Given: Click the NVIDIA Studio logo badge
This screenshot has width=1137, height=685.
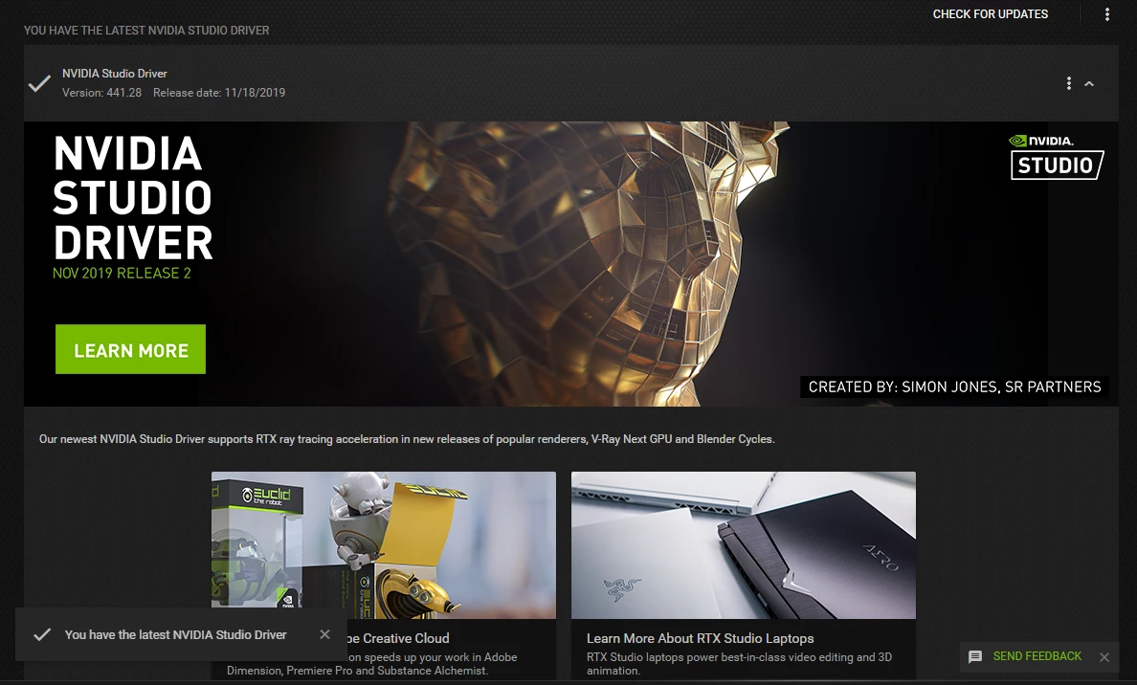Looking at the screenshot, I should (x=1057, y=156).
